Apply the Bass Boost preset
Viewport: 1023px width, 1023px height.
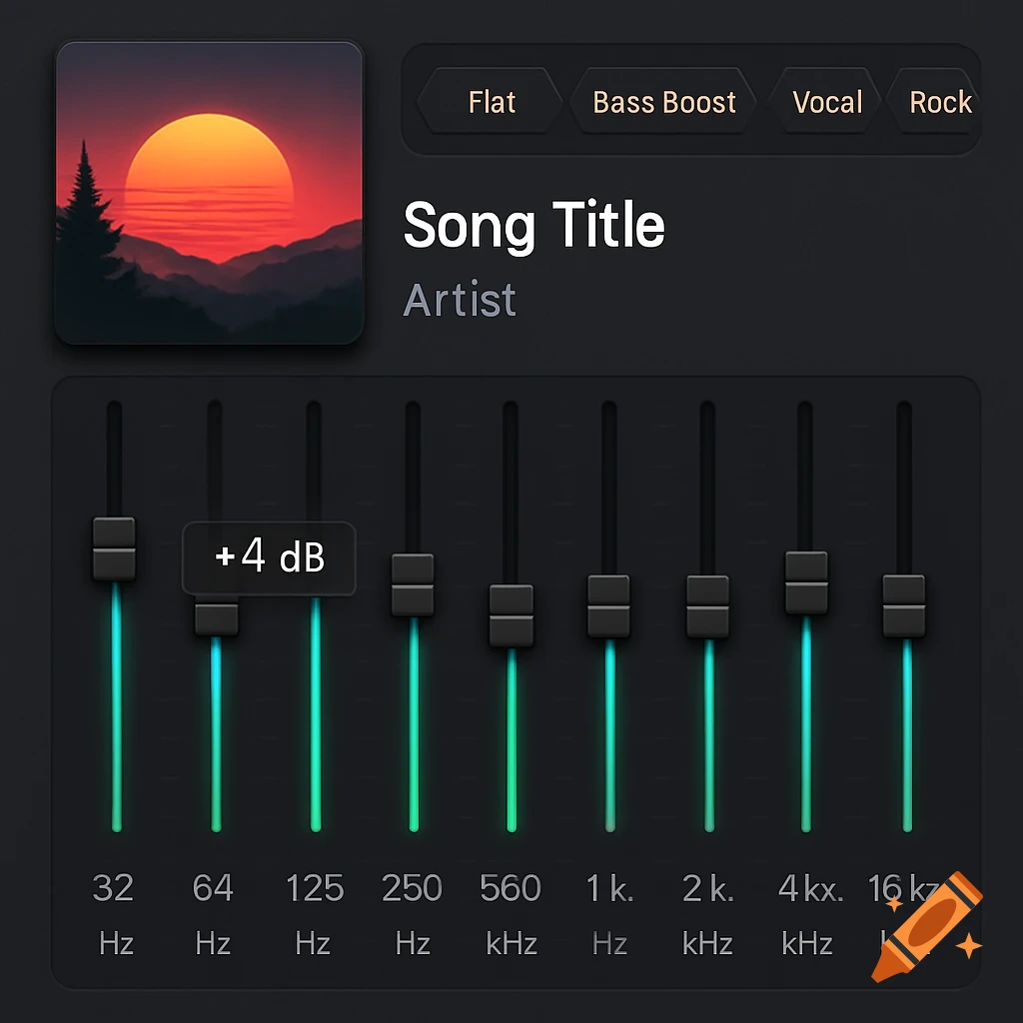coord(663,101)
